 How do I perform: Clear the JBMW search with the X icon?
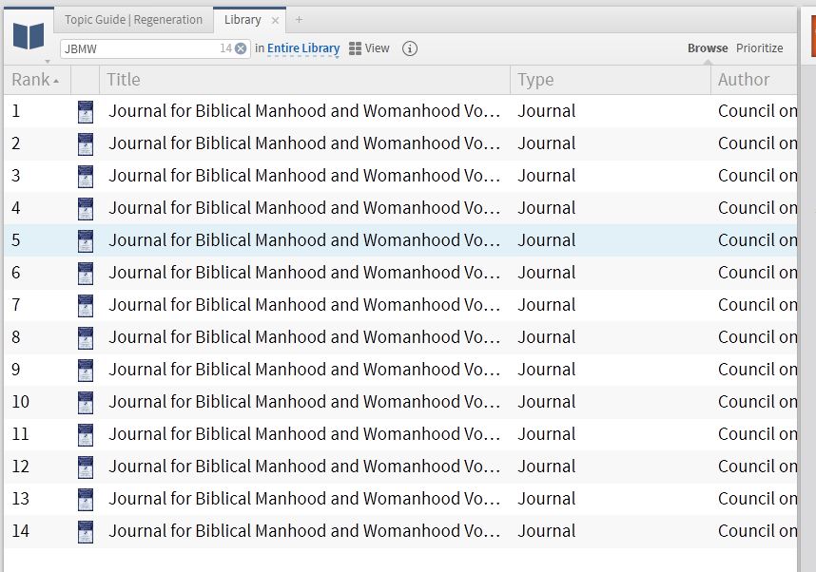click(x=241, y=48)
